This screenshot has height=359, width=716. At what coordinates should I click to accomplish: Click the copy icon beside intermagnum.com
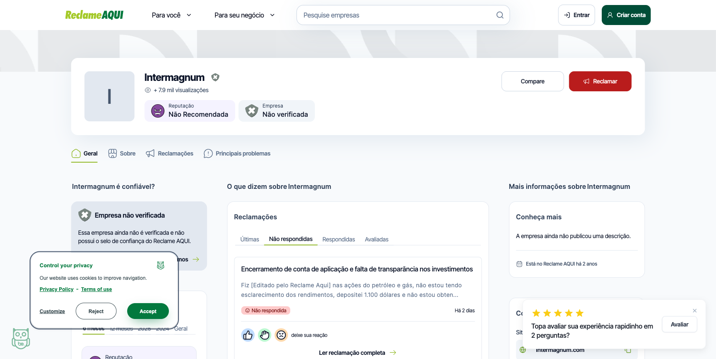click(x=628, y=350)
